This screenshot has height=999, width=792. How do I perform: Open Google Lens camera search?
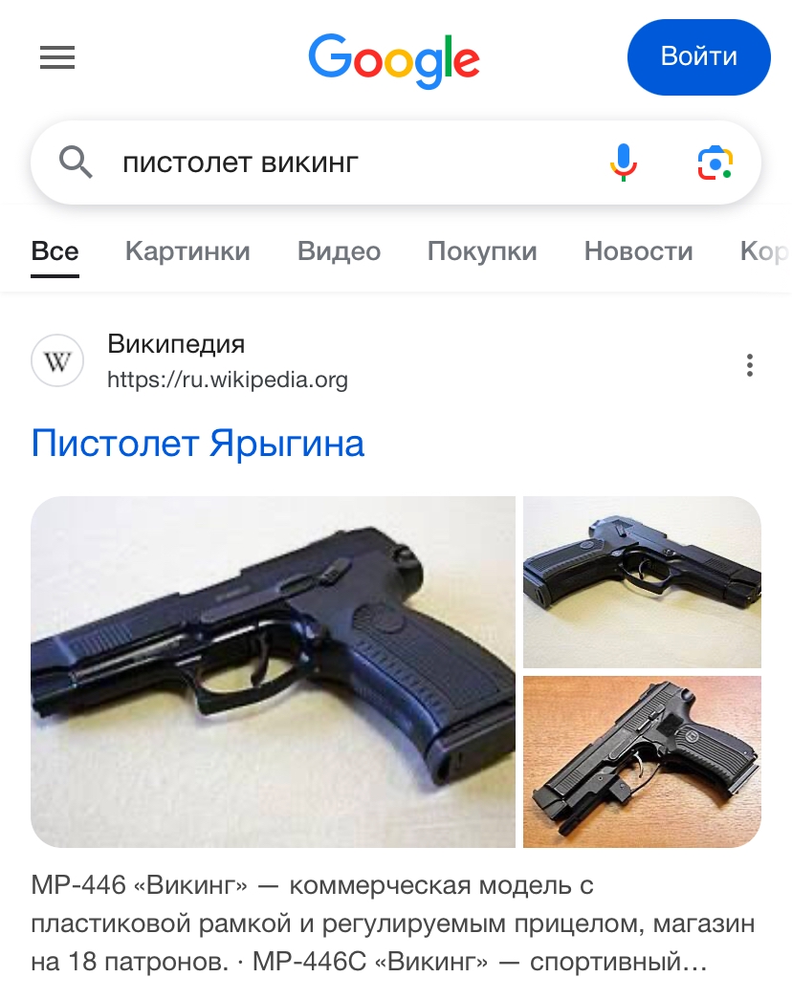pyautogui.click(x=715, y=163)
